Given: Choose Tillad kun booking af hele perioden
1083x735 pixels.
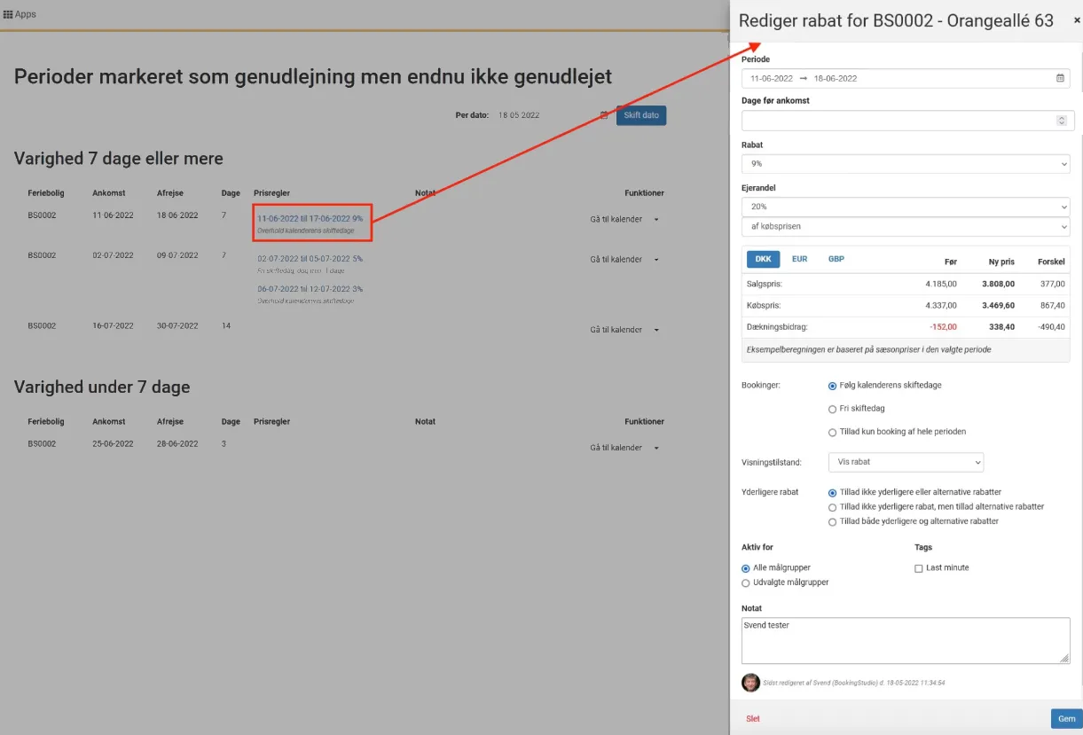Looking at the screenshot, I should [832, 432].
